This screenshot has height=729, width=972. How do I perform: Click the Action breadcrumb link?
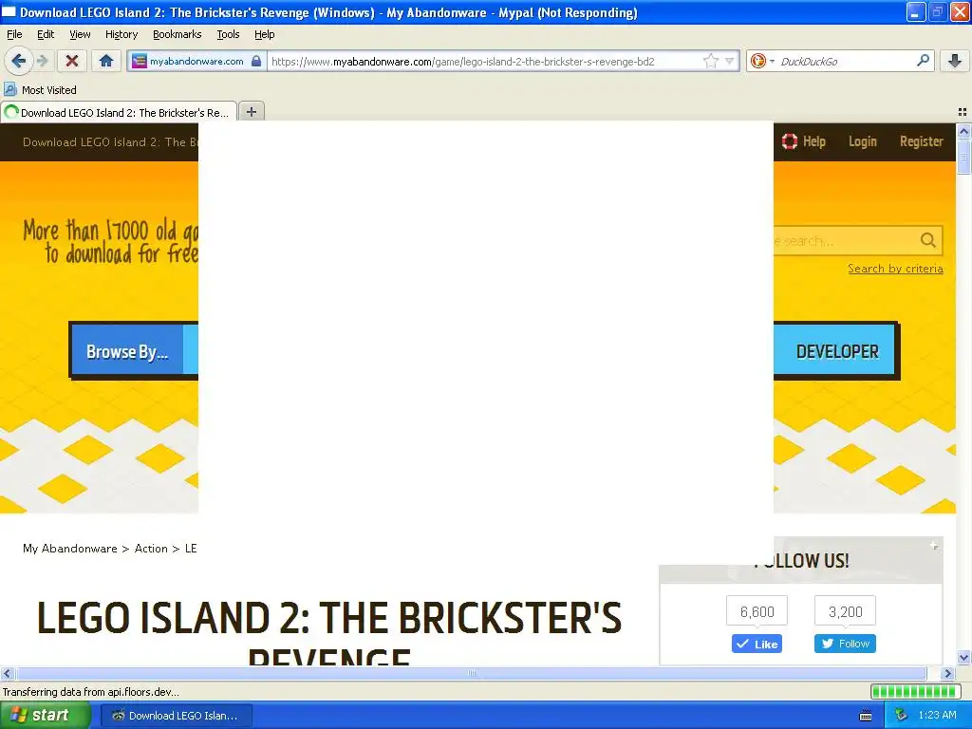click(151, 549)
